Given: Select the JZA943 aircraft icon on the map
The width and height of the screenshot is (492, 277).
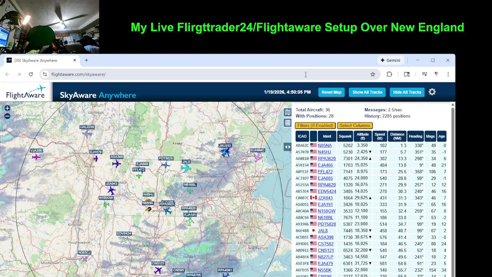Looking at the screenshot, I should pos(111,190).
